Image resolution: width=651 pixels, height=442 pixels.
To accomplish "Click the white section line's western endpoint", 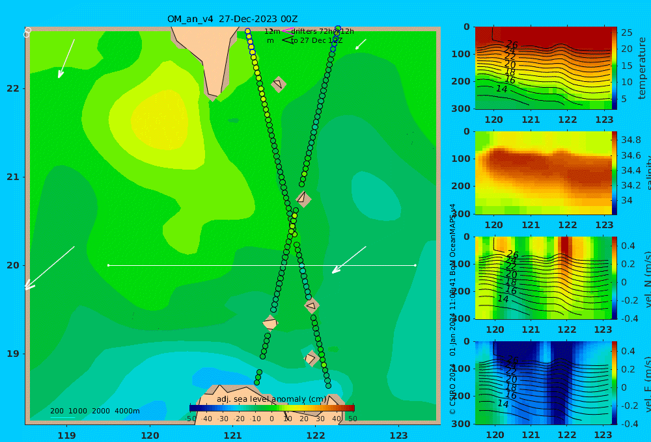I will (x=109, y=265).
